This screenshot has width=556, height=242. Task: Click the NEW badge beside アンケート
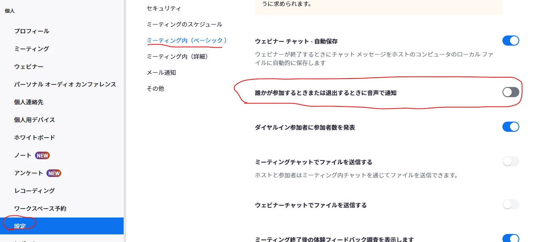click(54, 173)
